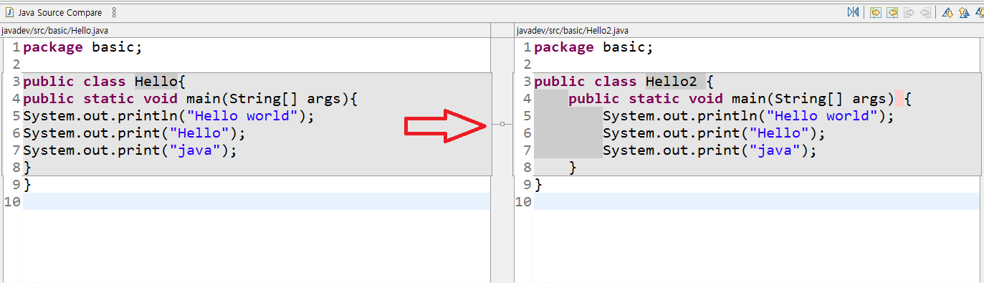The image size is (984, 283).
Task: Click the print("Hello") line in right pane
Action: click(714, 133)
